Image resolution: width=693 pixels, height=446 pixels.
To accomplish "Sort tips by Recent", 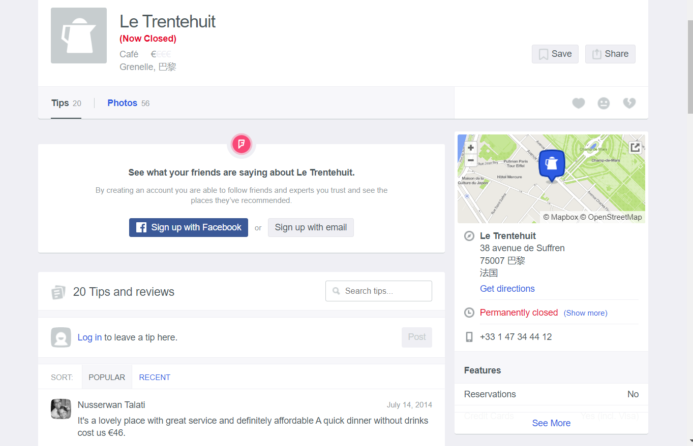I will [155, 377].
